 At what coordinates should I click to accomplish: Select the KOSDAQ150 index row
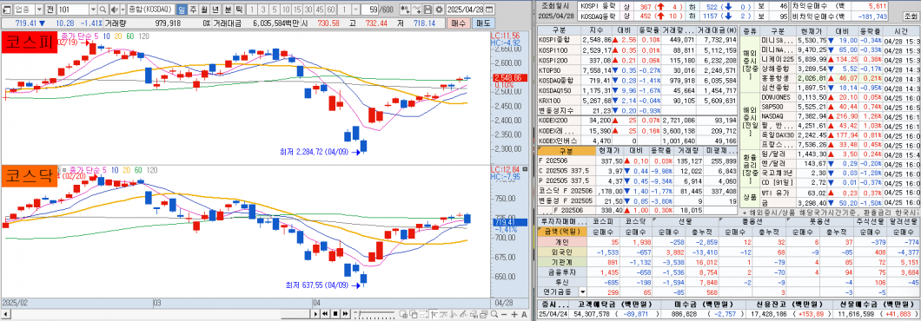click(x=638, y=90)
